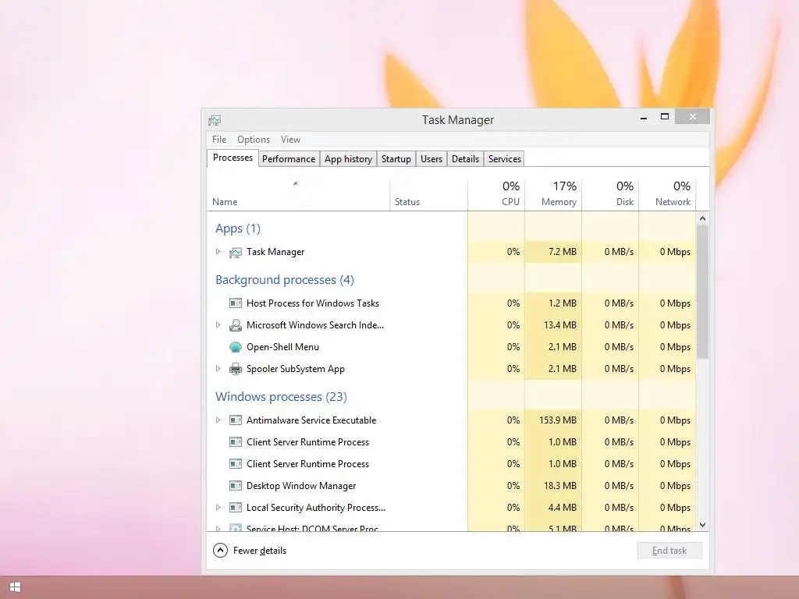Viewport: 799px width, 599px height.
Task: Click the Apps (1) group heading
Action: (x=238, y=229)
